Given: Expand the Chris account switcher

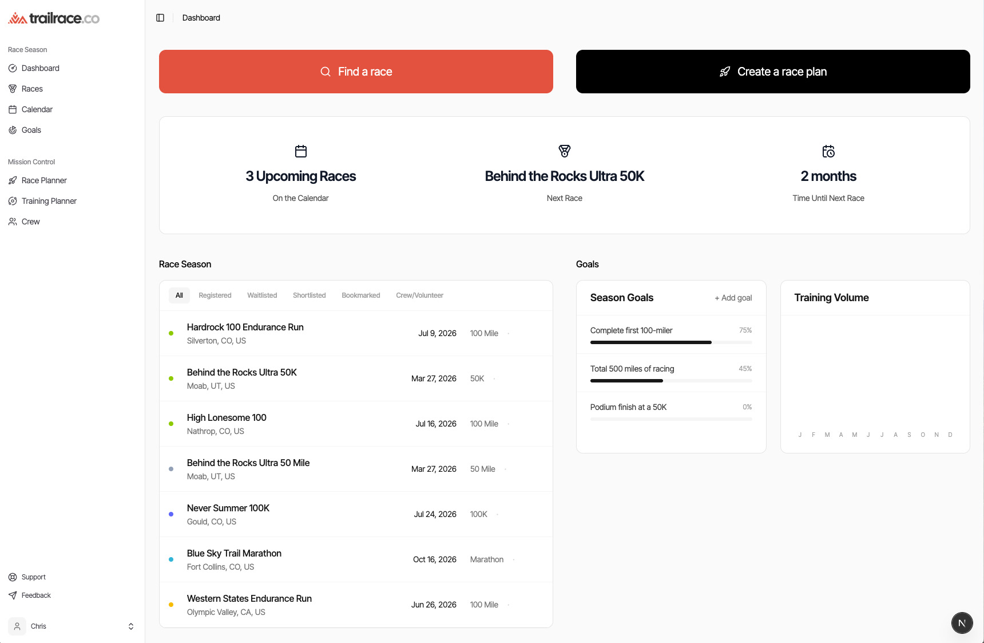Looking at the screenshot, I should (130, 626).
